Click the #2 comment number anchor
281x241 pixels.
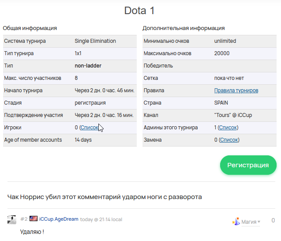[24, 219]
